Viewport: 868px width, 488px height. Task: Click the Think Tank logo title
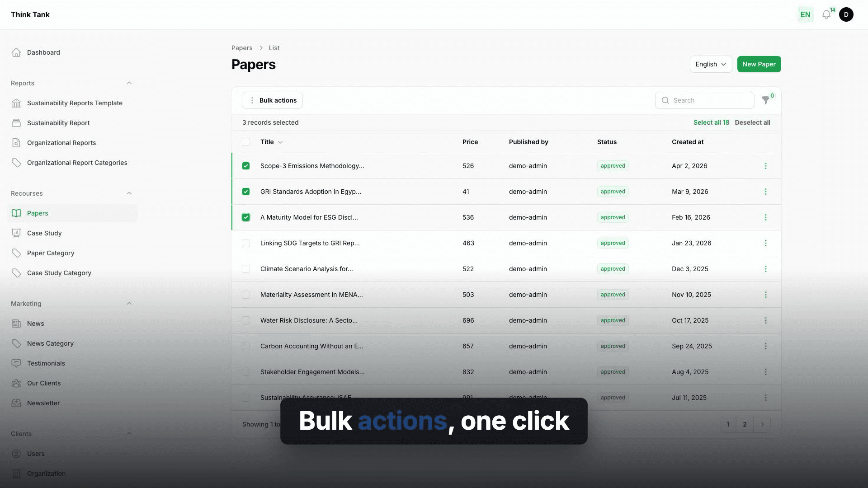tap(30, 14)
